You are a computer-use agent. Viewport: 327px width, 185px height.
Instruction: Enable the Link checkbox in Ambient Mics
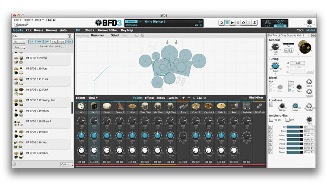point(287,119)
